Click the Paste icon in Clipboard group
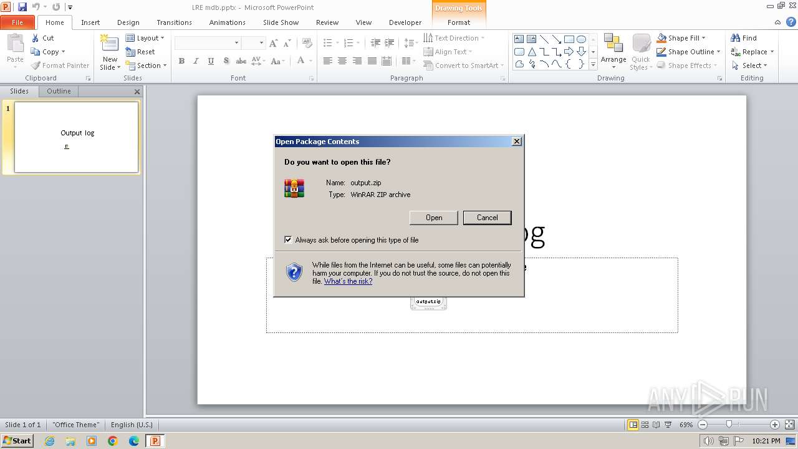The image size is (798, 449). (x=15, y=44)
